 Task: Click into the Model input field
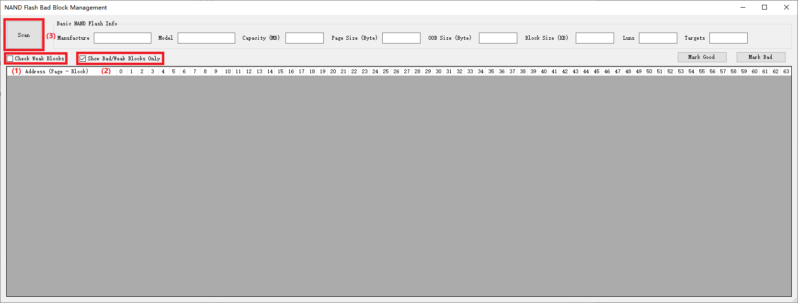pos(206,38)
